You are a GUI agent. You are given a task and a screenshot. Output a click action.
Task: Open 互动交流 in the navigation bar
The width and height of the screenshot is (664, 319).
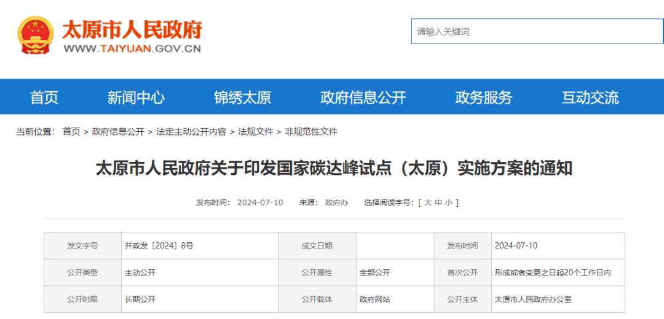(x=590, y=98)
